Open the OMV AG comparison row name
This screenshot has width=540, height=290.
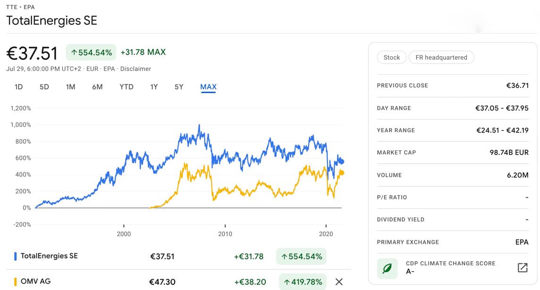(35, 281)
